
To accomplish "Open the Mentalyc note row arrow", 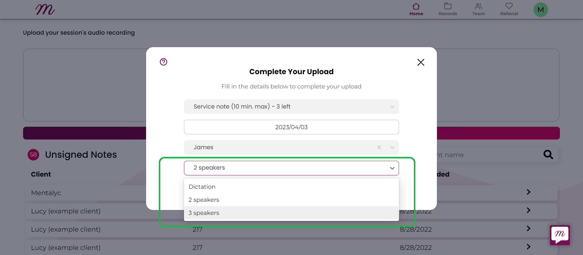I will tap(528, 192).
